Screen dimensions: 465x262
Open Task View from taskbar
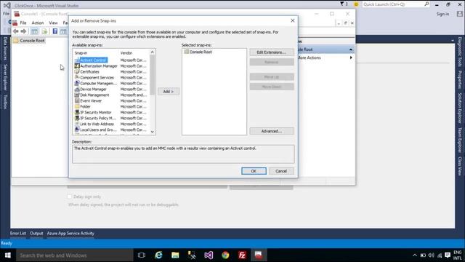pyautogui.click(x=142, y=255)
